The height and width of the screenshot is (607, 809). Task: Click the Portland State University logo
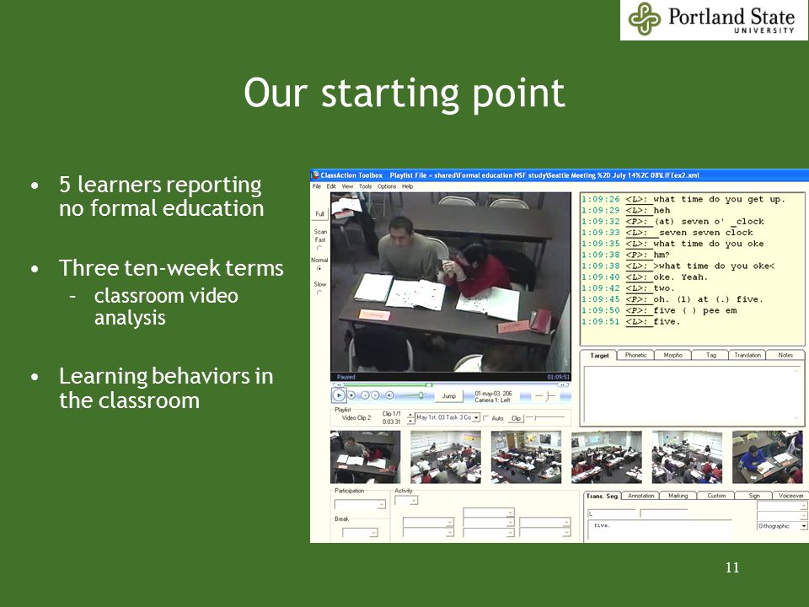tap(714, 19)
